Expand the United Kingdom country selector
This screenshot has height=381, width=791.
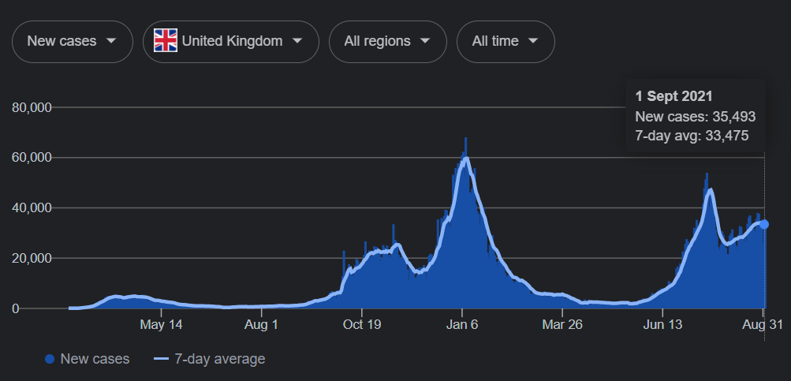tap(230, 41)
